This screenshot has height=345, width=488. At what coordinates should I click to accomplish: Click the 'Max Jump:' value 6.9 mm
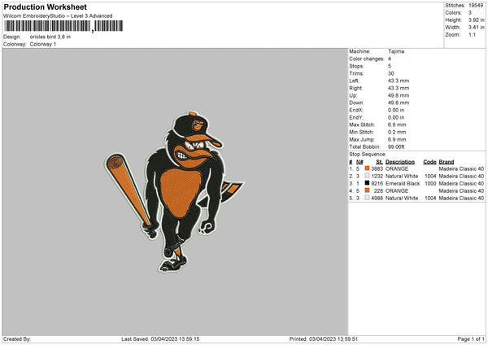click(397, 139)
